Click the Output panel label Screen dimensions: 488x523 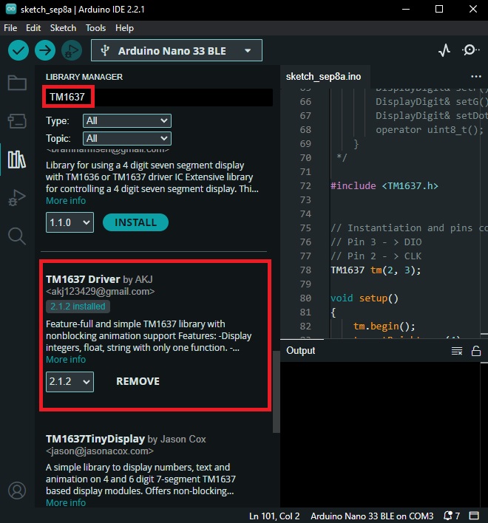[300, 351]
